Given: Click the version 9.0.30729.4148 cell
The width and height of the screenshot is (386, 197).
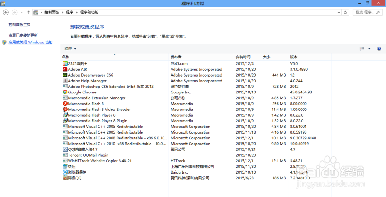Looking at the screenshot, I should click(x=303, y=138).
